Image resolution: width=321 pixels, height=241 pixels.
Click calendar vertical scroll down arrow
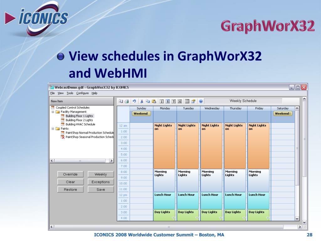(297, 219)
